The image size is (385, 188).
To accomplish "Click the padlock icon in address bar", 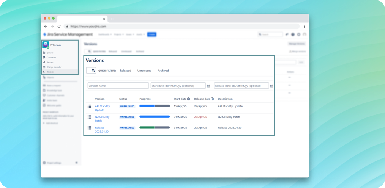I will pos(67,26).
